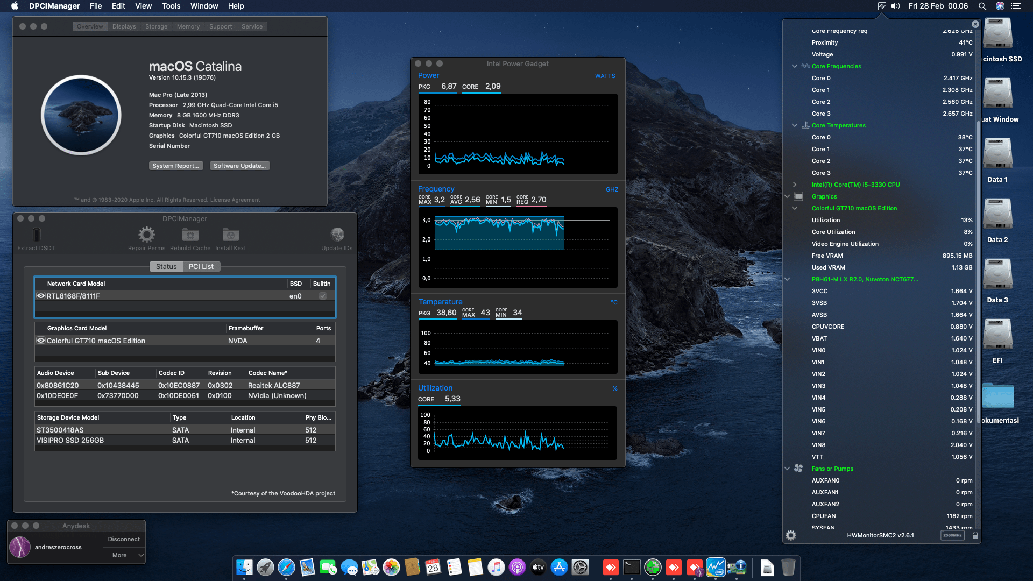The image size is (1033, 581).
Task: Expand Intel Core i5-3330 CPU node
Action: [795, 185]
